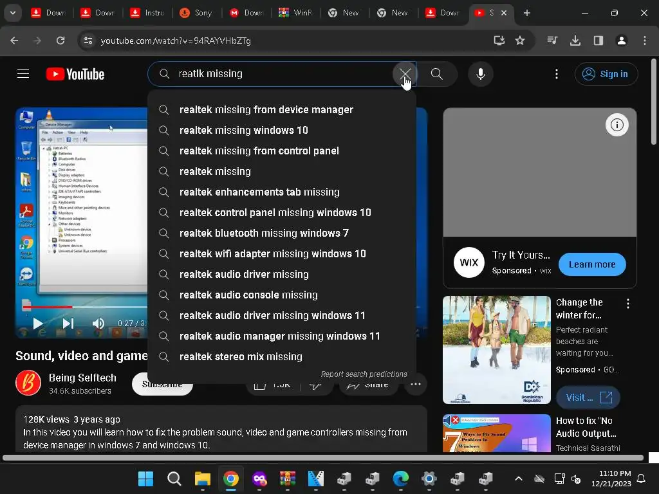
Task: Click the install app icon in address bar
Action: [499, 41]
